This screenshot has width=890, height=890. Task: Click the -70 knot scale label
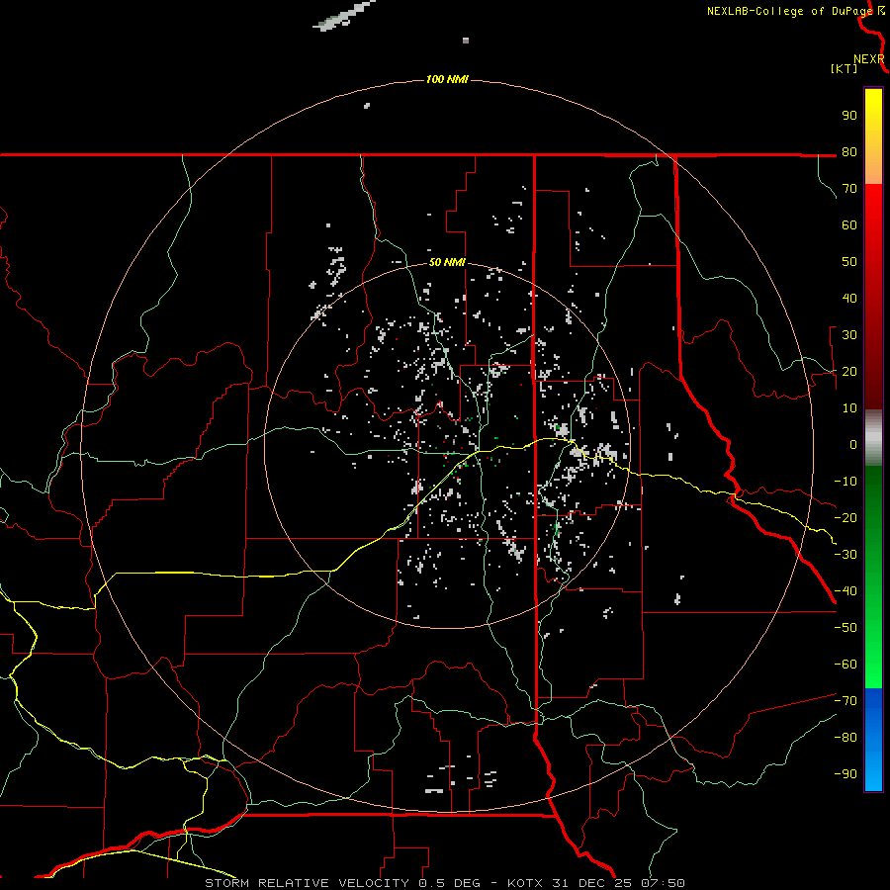(845, 701)
